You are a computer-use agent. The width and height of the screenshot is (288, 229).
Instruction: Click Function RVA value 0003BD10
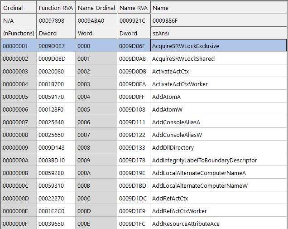pyautogui.click(x=56, y=160)
